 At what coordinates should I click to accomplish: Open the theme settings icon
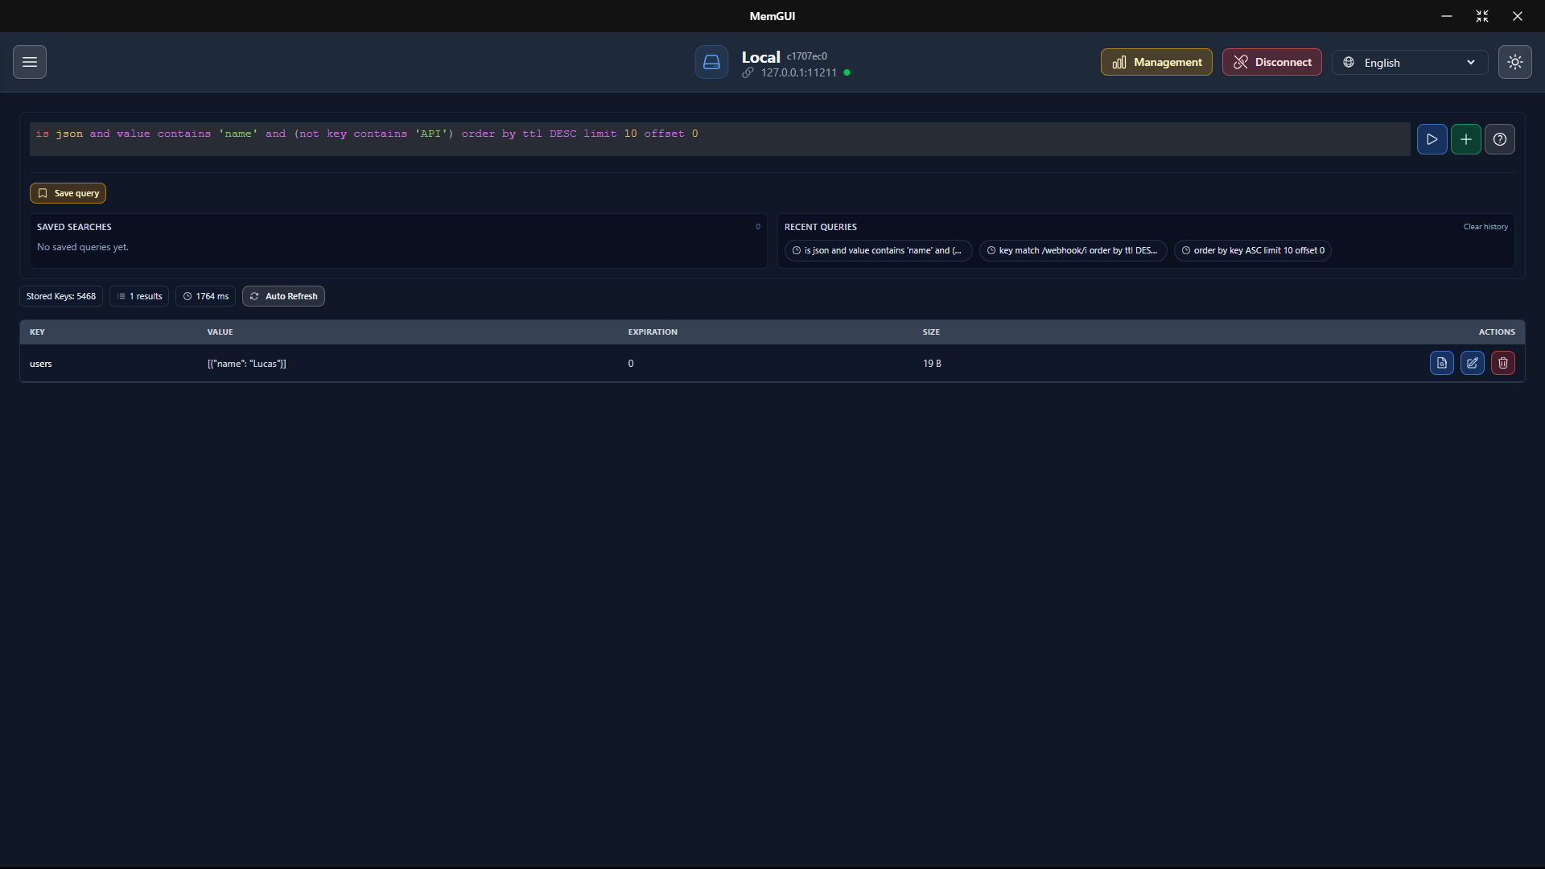point(1515,62)
